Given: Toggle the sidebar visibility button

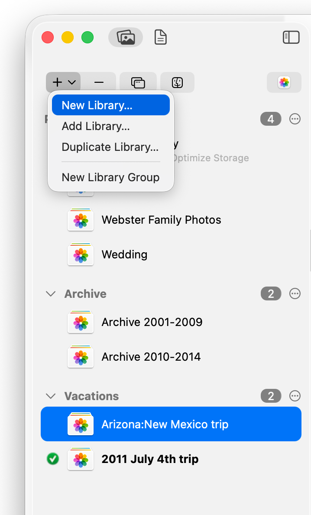Looking at the screenshot, I should point(291,37).
